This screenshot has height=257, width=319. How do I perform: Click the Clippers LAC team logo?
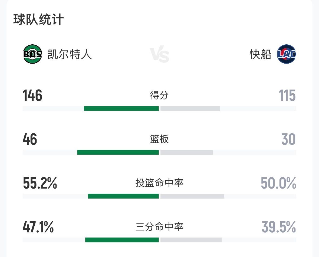[x=286, y=54]
